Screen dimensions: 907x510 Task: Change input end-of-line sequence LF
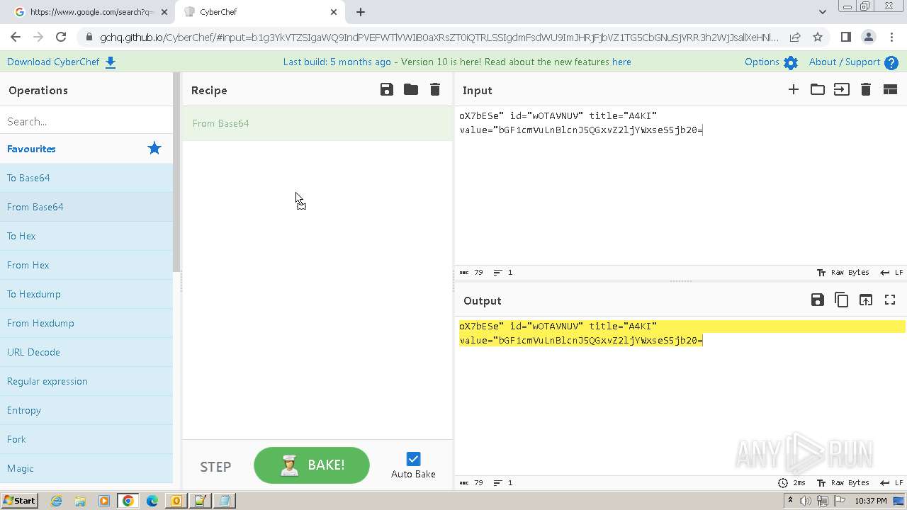pos(891,272)
